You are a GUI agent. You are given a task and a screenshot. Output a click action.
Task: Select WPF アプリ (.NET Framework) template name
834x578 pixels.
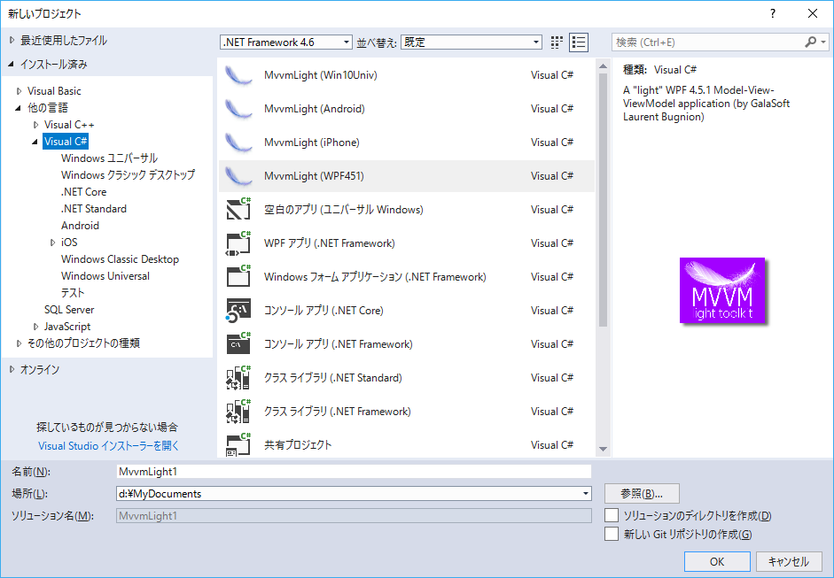tap(329, 243)
